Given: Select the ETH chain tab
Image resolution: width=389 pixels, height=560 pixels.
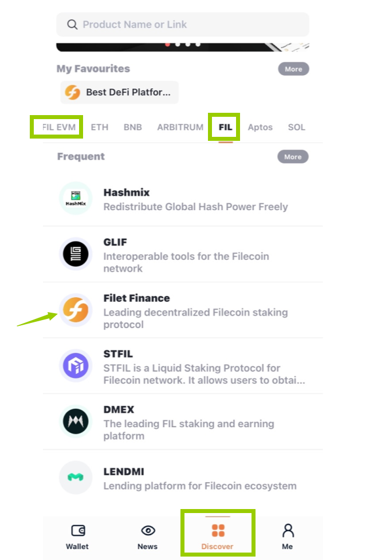Looking at the screenshot, I should [x=99, y=127].
